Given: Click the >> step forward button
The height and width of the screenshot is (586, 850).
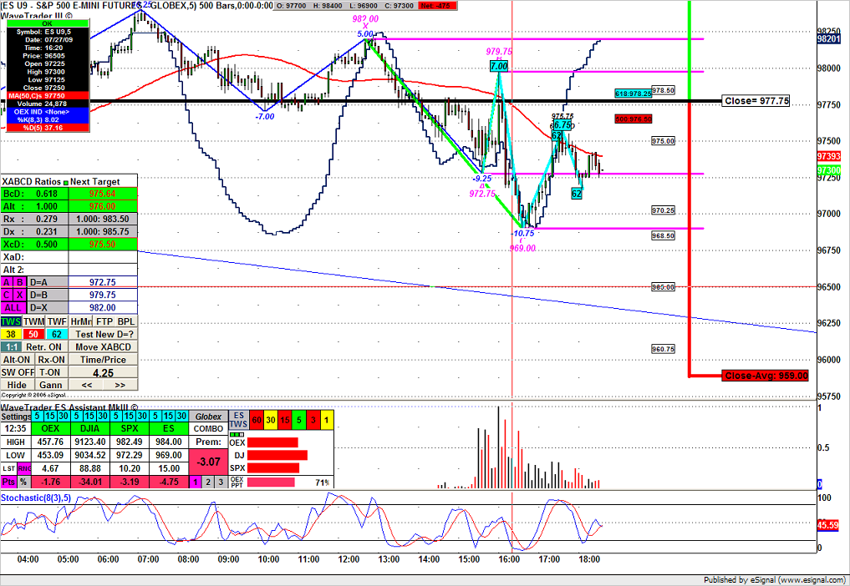Looking at the screenshot, I should (120, 385).
